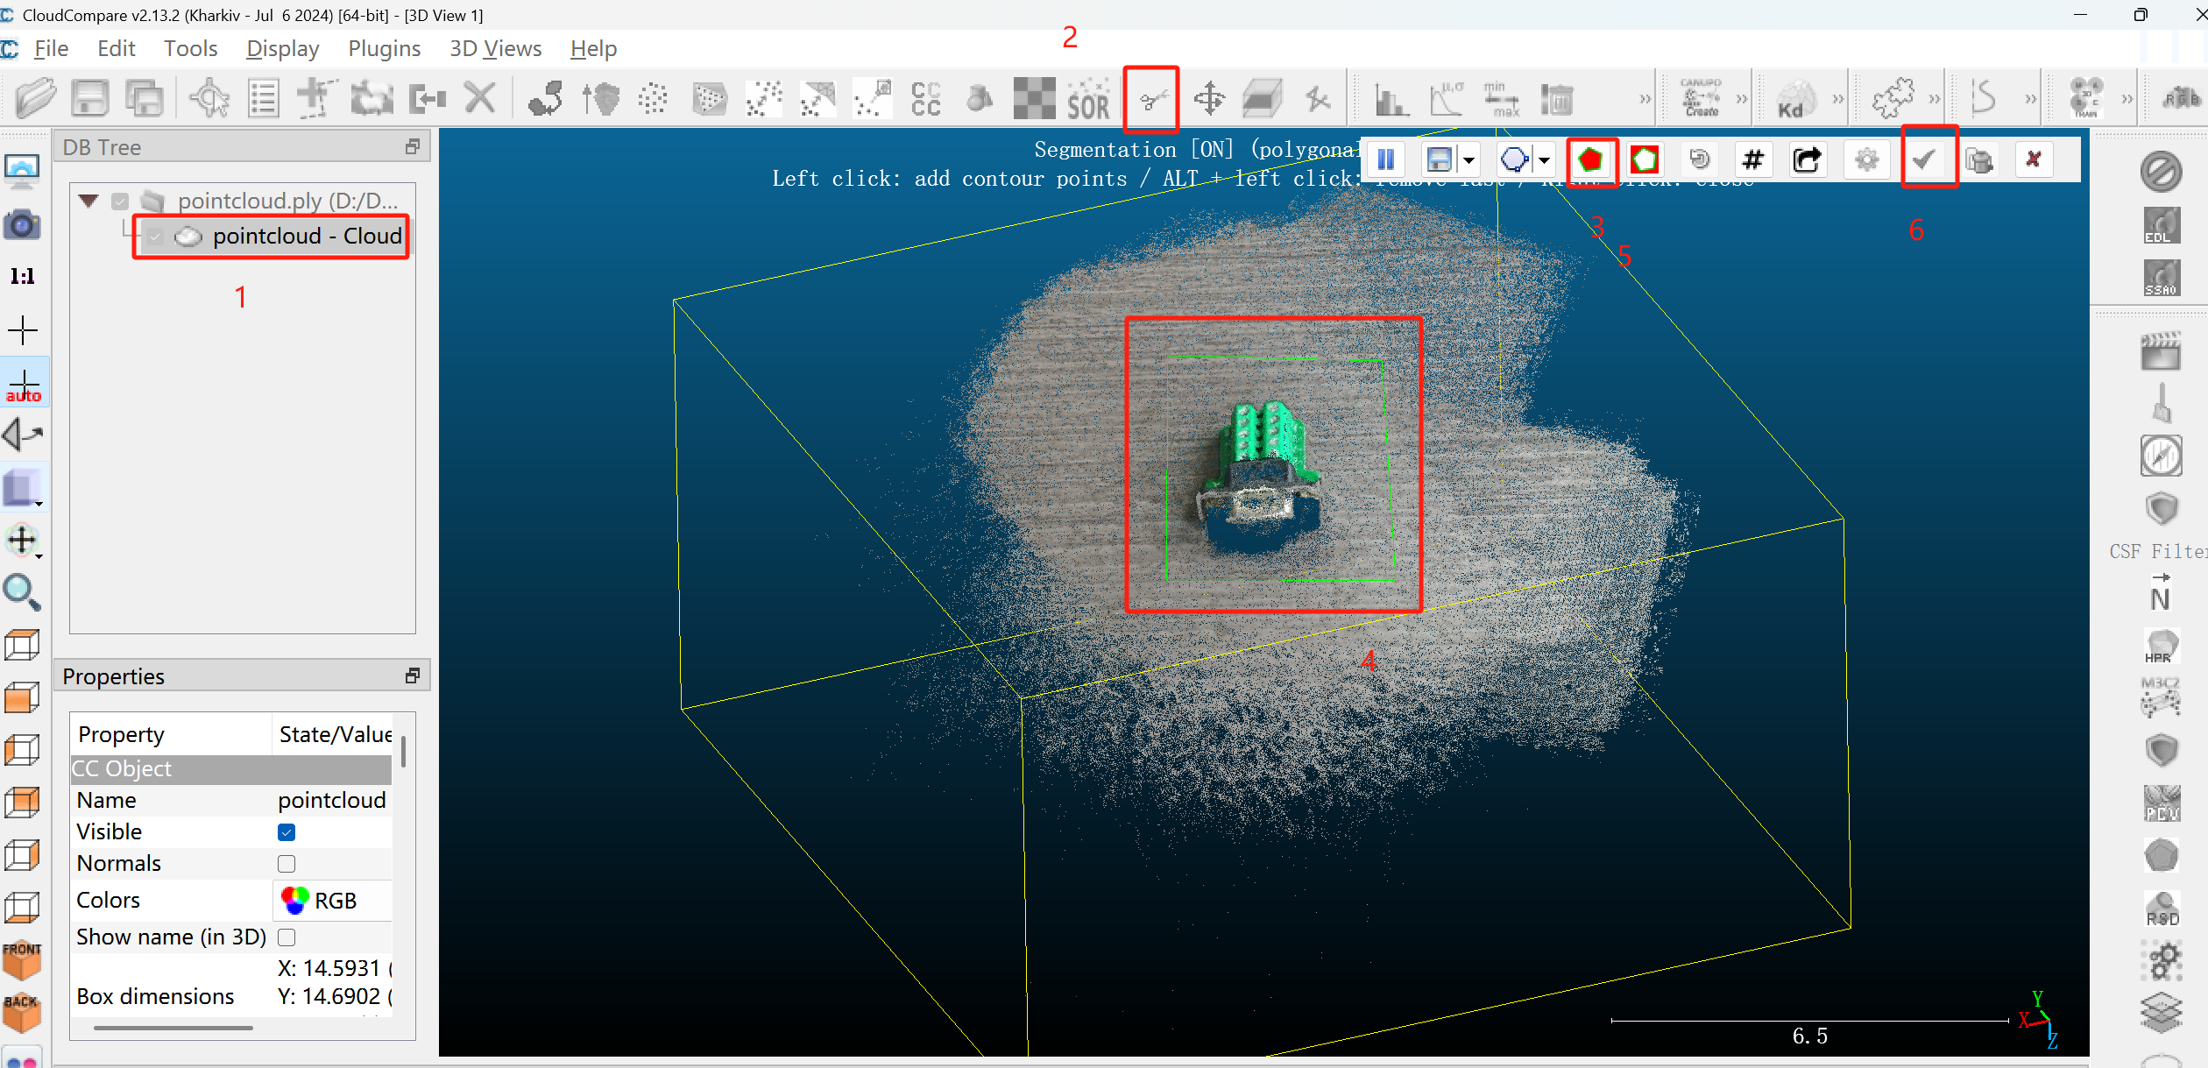The image size is (2208, 1068).
Task: Toggle visibility of the pointcloud entity
Action: click(155, 236)
